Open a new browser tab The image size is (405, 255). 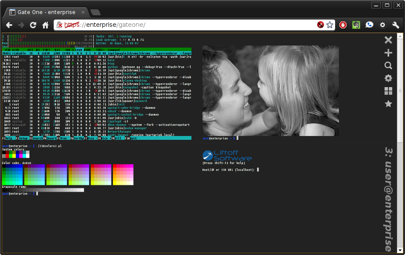click(95, 12)
